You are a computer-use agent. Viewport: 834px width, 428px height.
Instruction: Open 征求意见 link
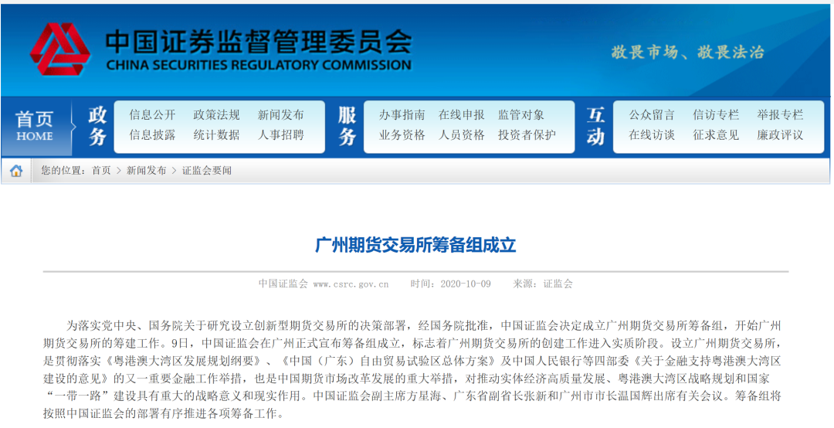tap(716, 135)
